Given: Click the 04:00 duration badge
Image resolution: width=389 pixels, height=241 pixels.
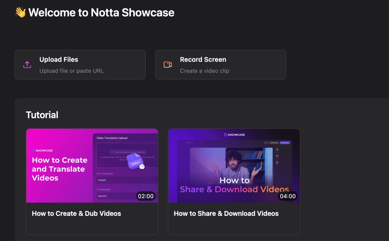Looking at the screenshot, I should 287,196.
